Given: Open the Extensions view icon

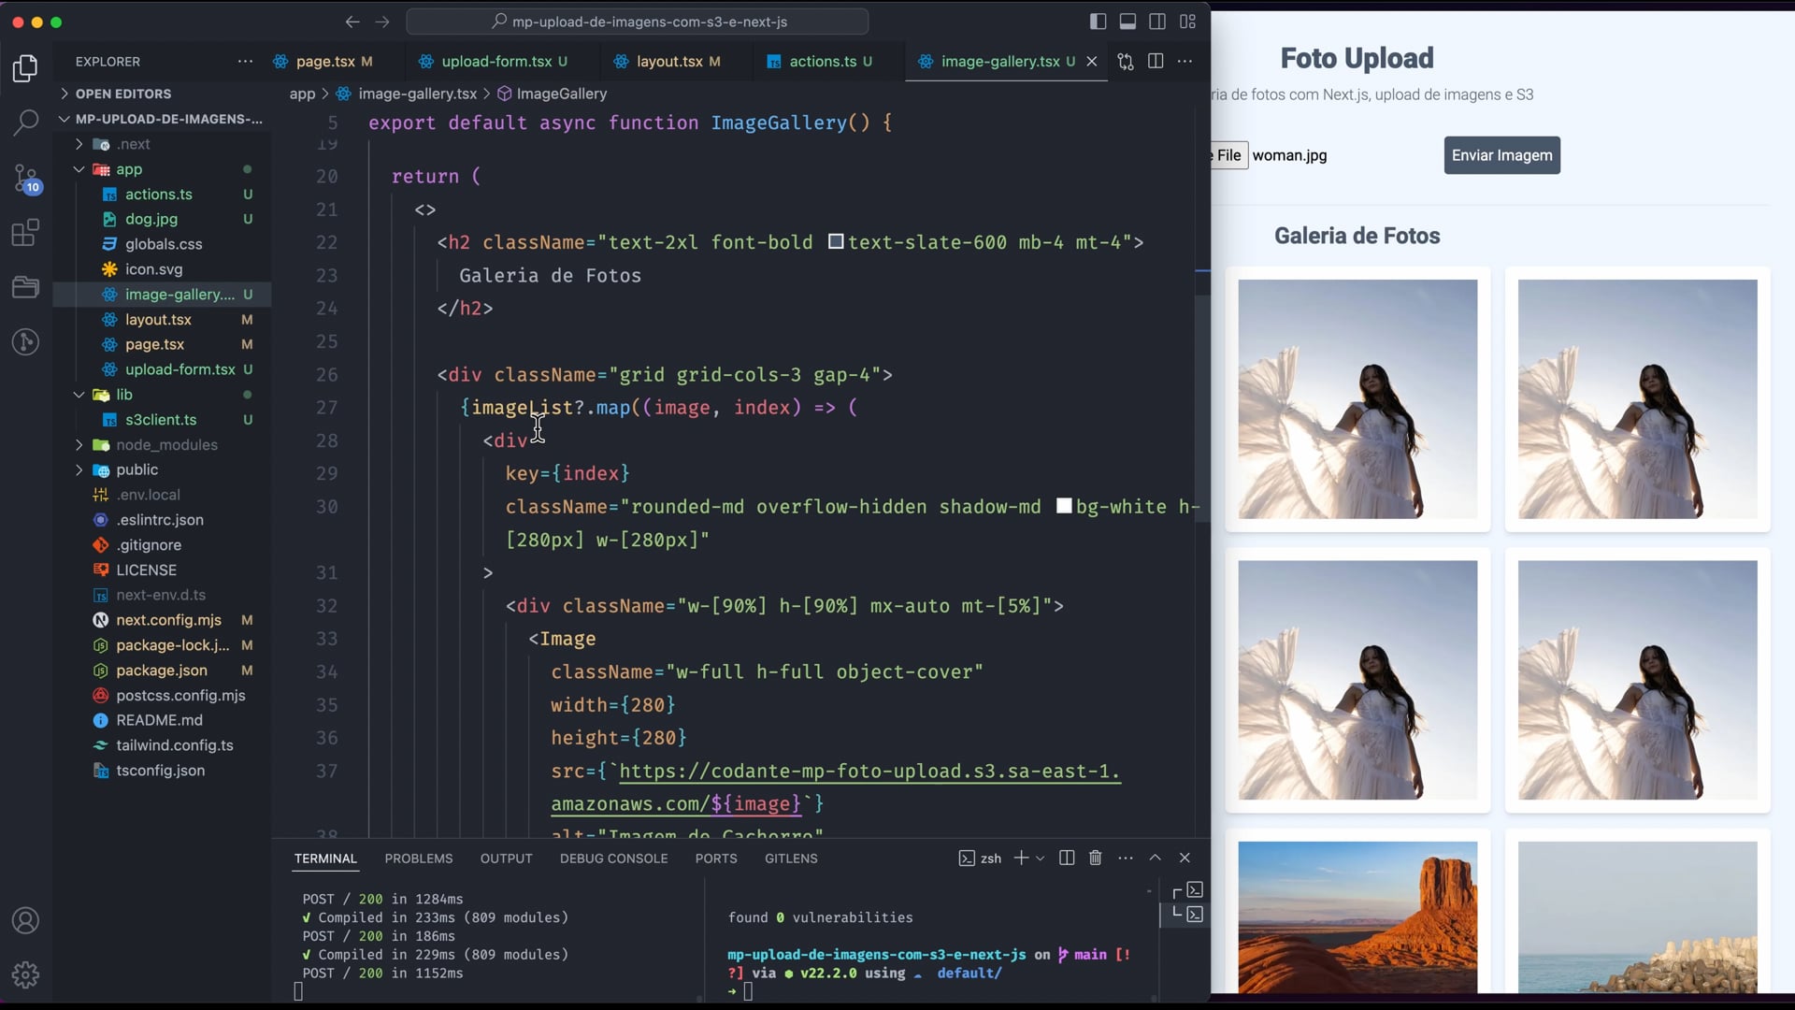Looking at the screenshot, I should [26, 232].
